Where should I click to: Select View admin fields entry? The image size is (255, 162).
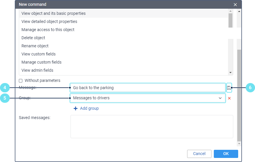37,70
